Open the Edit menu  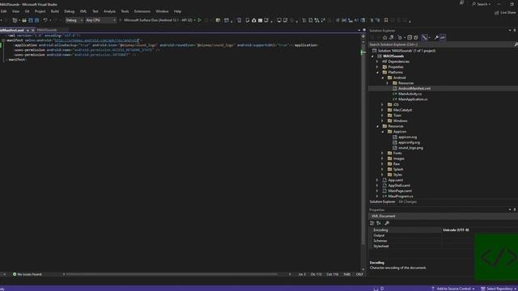click(3, 11)
